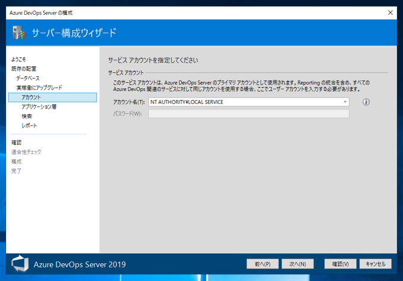
Task: Select the 既存の配置 step
Action: tap(24, 69)
